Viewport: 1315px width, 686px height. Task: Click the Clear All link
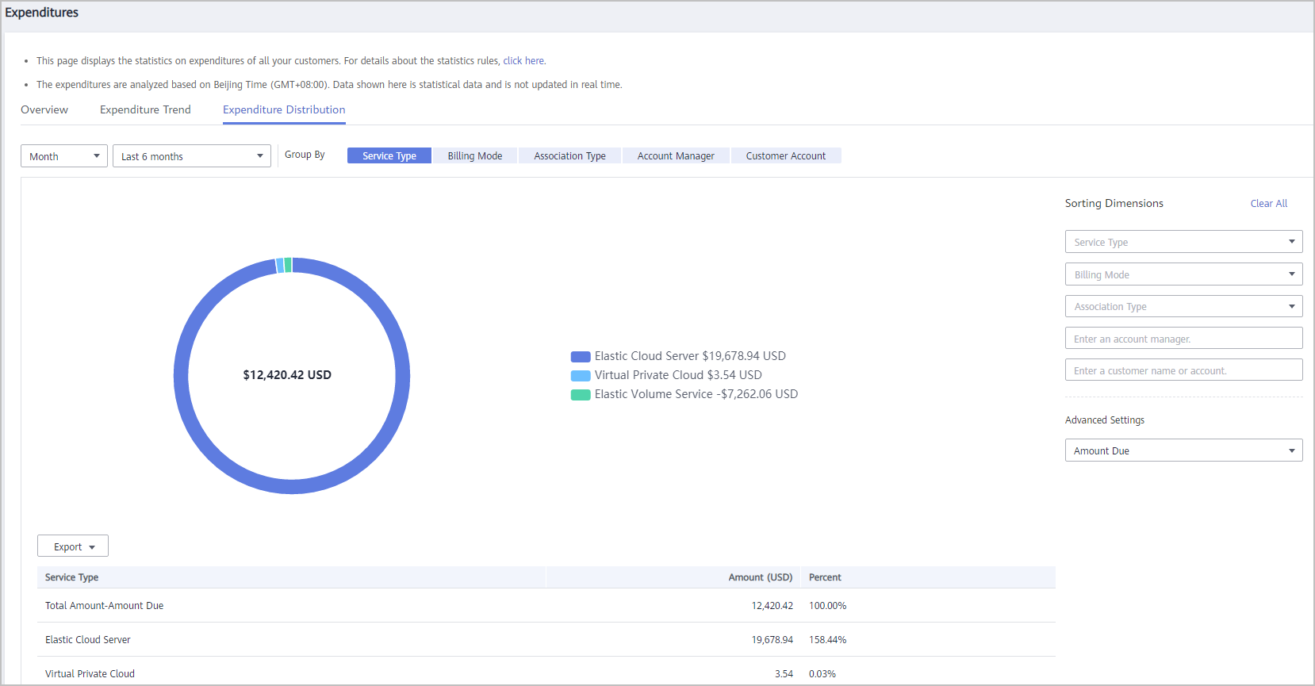(x=1268, y=204)
